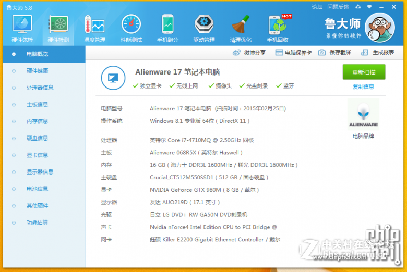Open the 问题反馈 feedback link
Viewport: 407px width, 272px height.
coord(338,7)
